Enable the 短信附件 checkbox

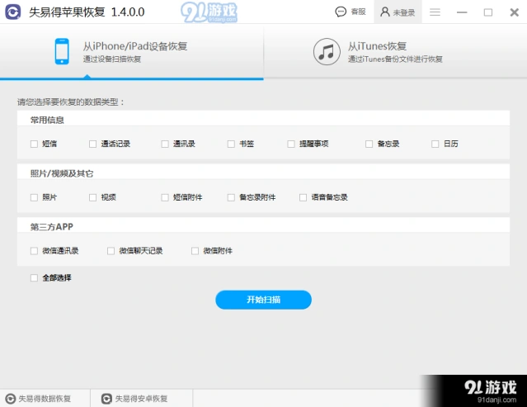pos(165,197)
